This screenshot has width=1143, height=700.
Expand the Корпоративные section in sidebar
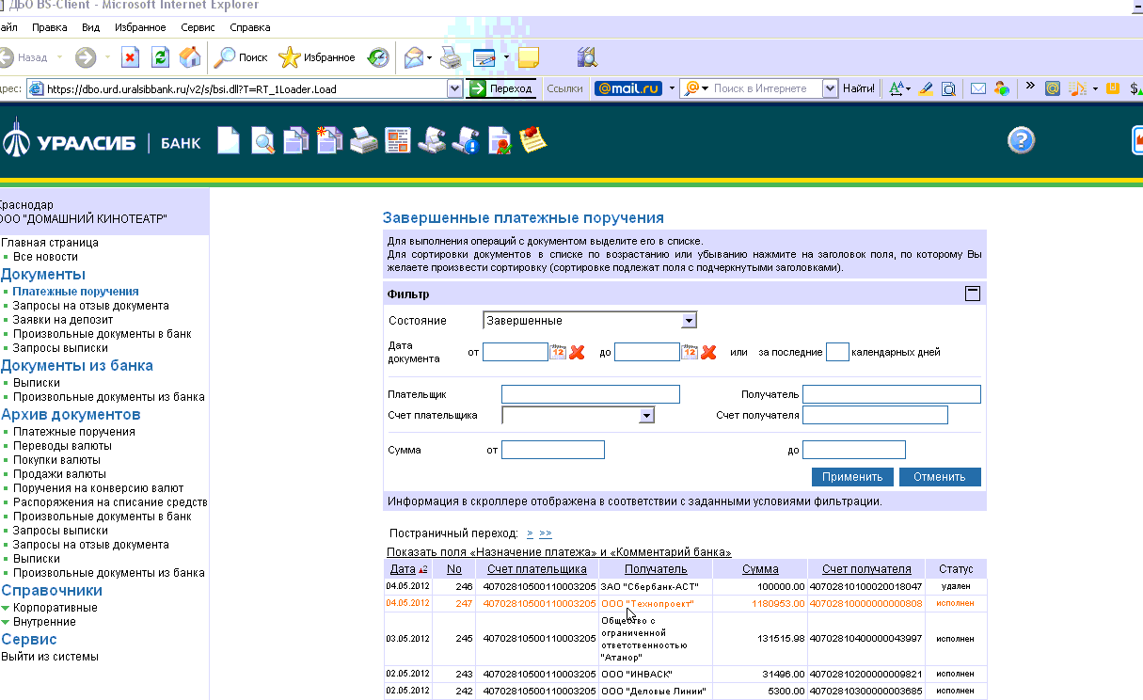point(55,608)
